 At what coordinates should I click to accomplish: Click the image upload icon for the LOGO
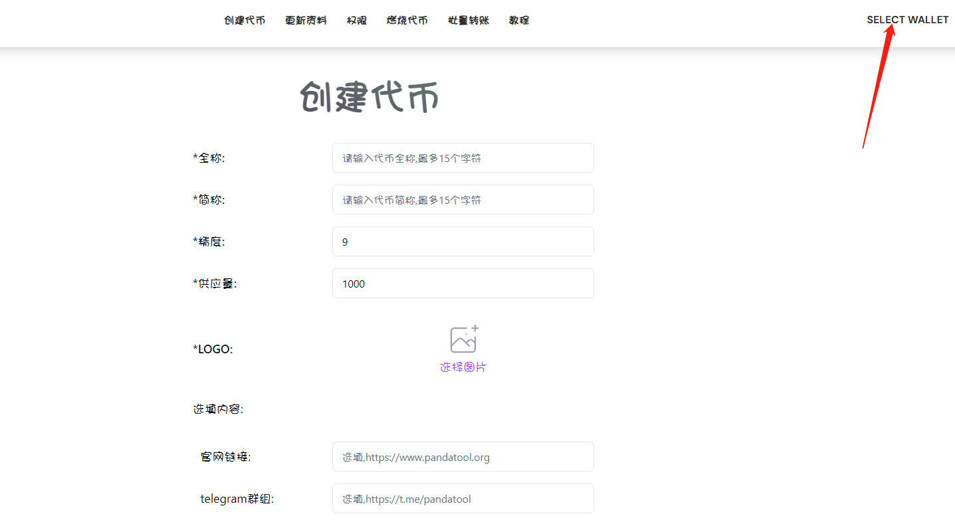coord(464,339)
